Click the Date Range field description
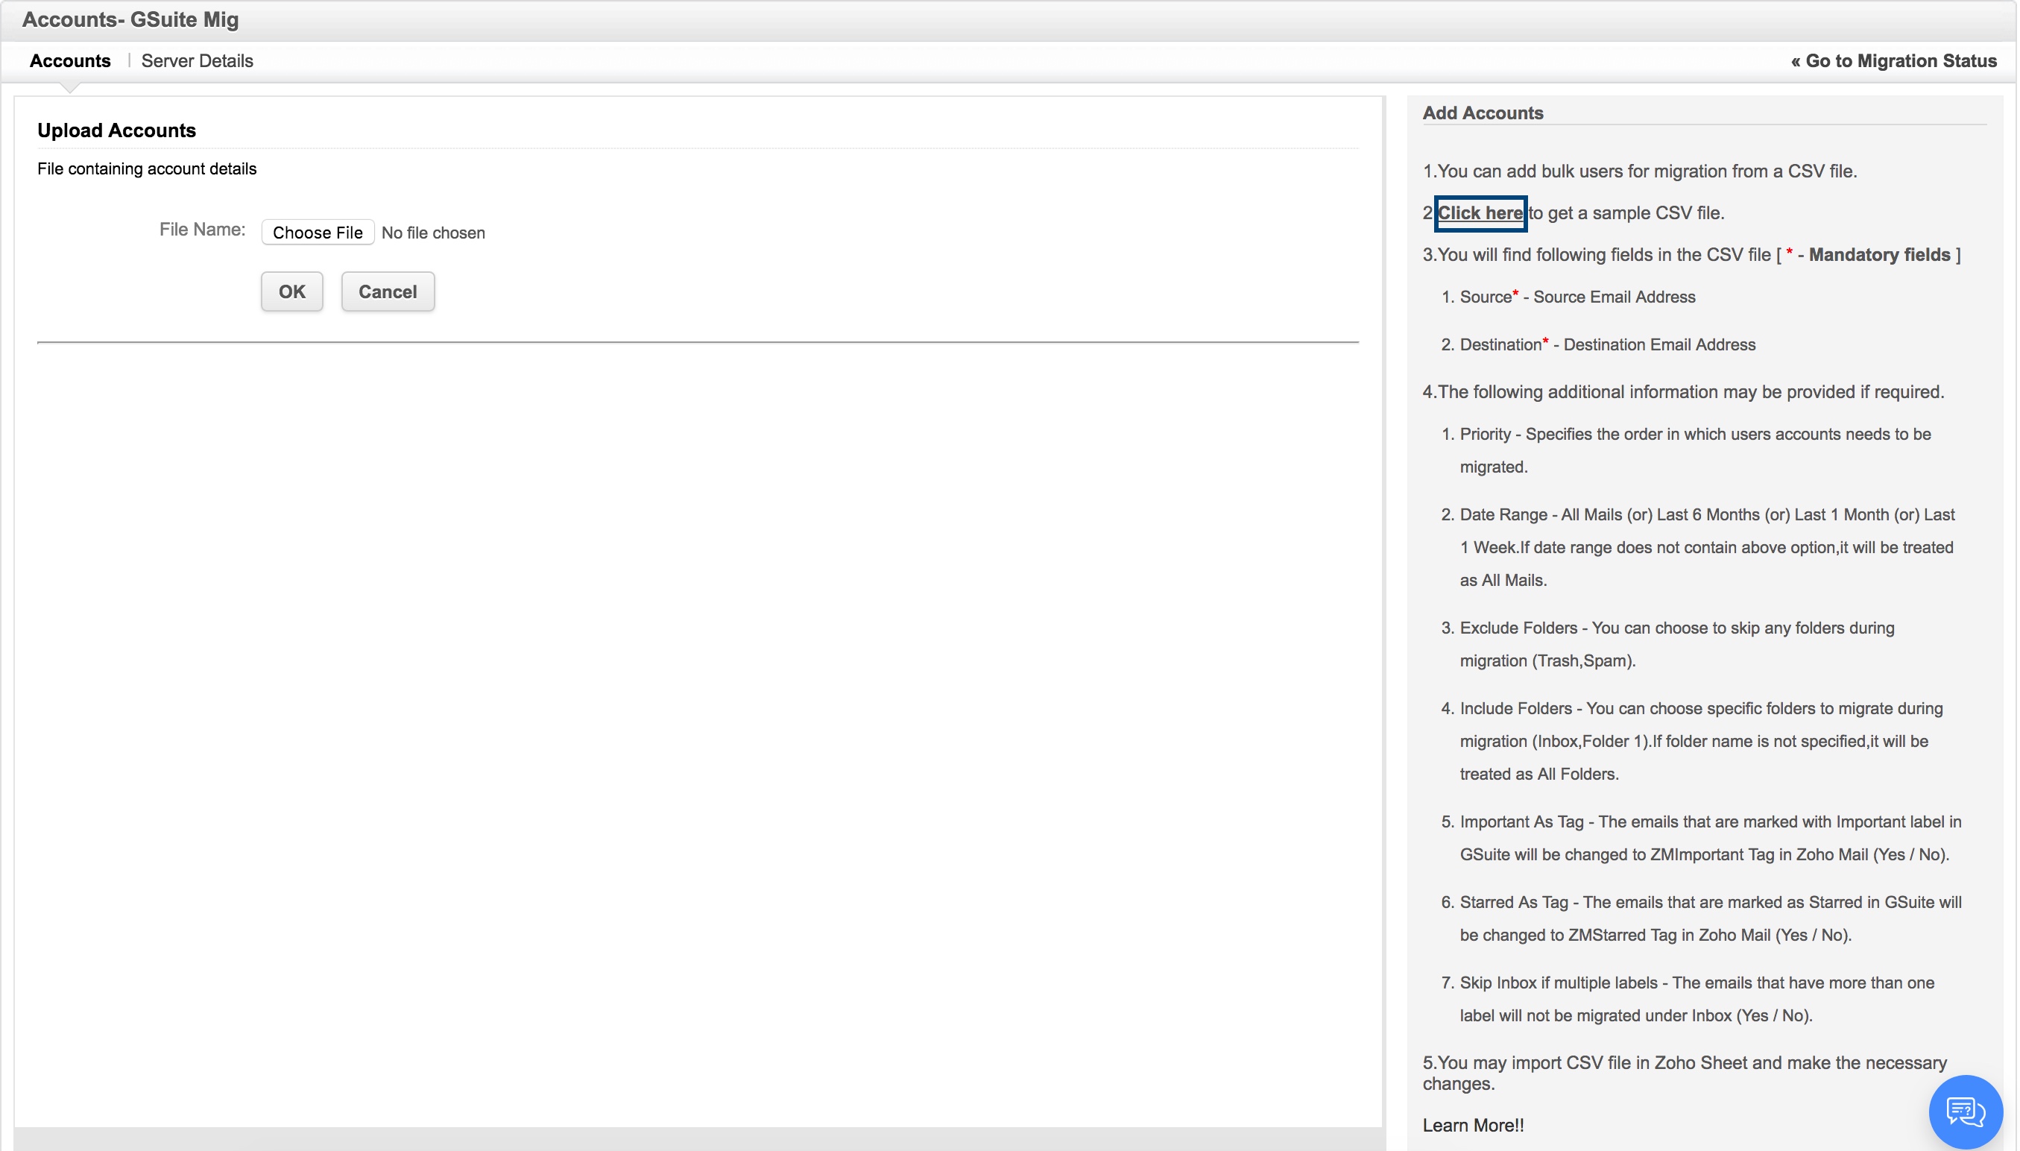The height and width of the screenshot is (1151, 2020). (1707, 547)
